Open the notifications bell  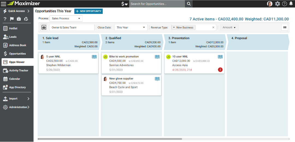(291, 4)
